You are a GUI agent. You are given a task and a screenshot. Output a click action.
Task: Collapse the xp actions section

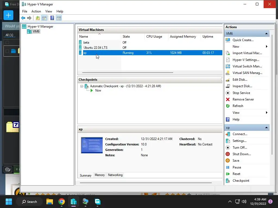[266, 128]
